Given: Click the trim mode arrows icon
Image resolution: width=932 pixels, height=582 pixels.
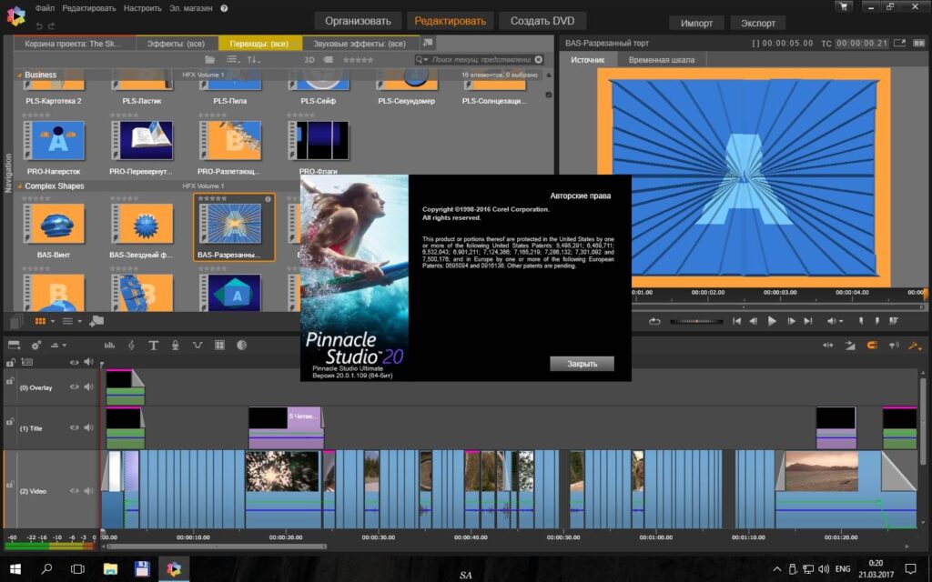Looking at the screenshot, I should (x=827, y=345).
